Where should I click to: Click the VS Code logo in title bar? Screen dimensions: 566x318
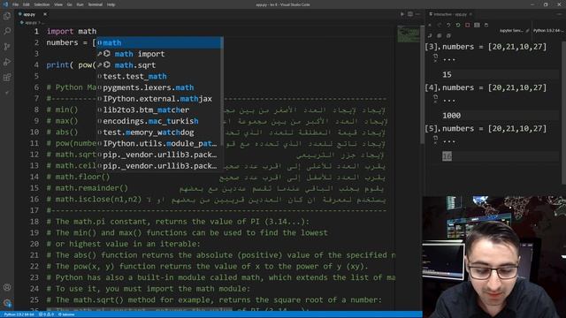coord(5,4)
